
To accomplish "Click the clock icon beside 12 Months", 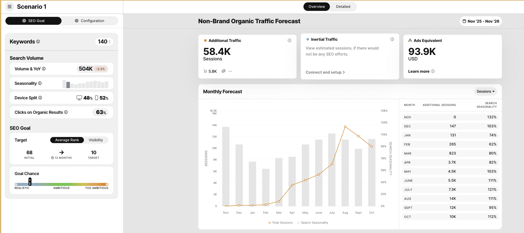I will click(x=52, y=158).
